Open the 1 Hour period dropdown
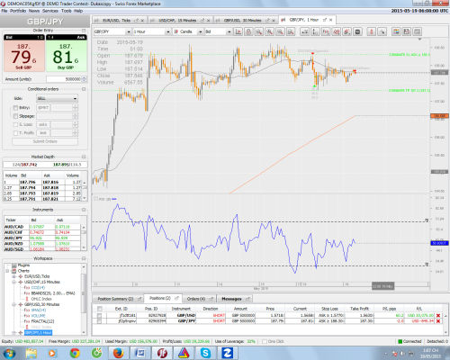Viewport: 450px width, 360px height. [152, 31]
